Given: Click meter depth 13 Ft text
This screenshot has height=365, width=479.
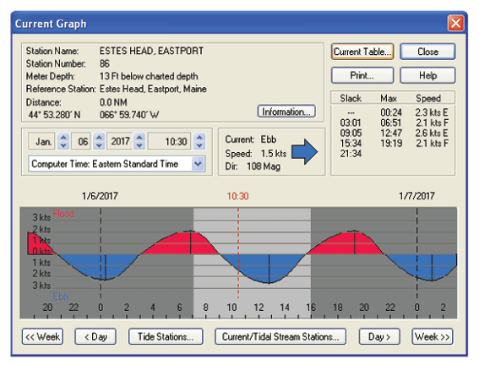Looking at the screenshot, I should point(149,76).
